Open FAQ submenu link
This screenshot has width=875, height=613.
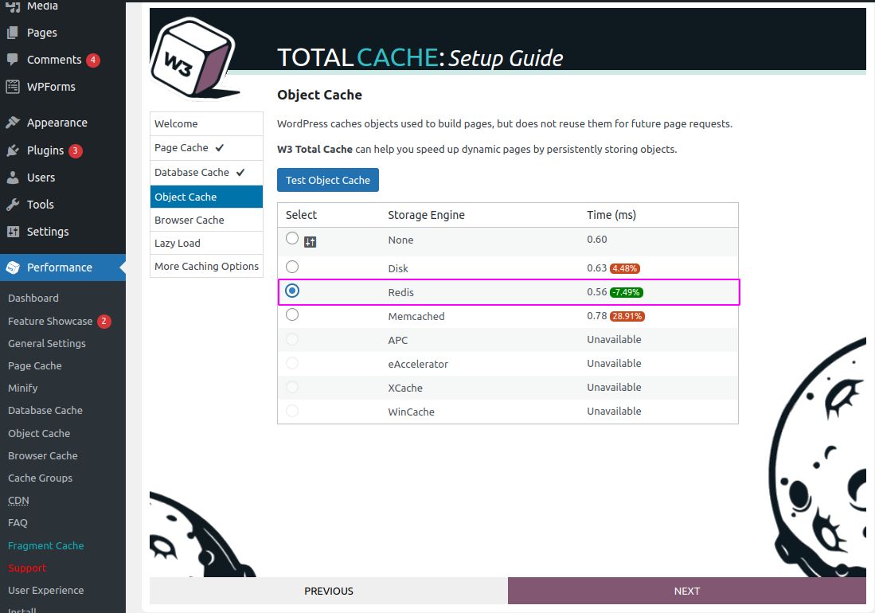[x=18, y=522]
